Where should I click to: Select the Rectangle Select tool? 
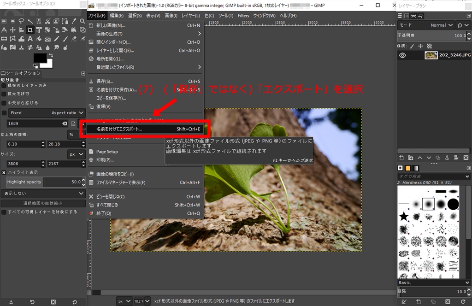coord(4,21)
